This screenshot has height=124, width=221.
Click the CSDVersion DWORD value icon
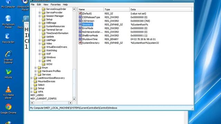pos(80,21)
